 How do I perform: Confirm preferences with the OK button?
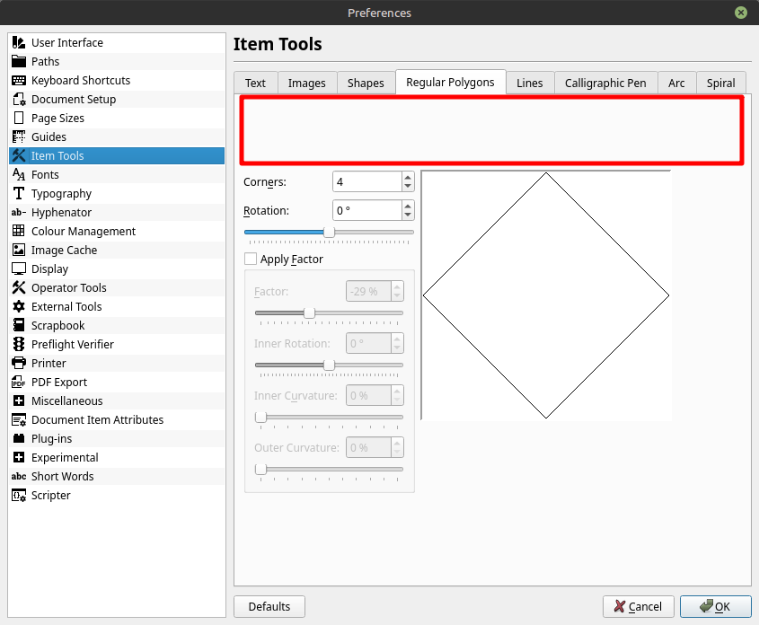pyautogui.click(x=715, y=607)
